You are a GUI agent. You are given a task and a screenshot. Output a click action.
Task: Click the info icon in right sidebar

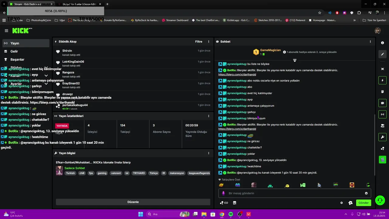pyautogui.click(x=382, y=43)
